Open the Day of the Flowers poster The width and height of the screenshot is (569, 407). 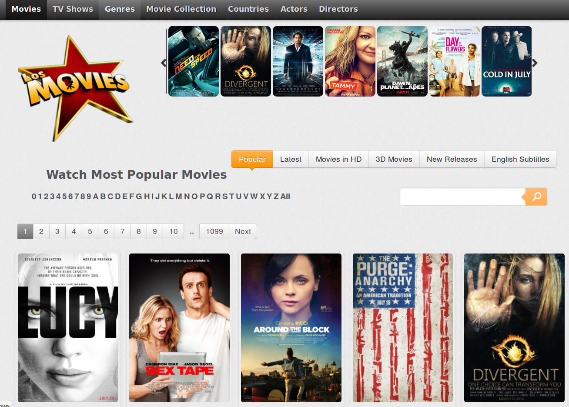coord(455,61)
